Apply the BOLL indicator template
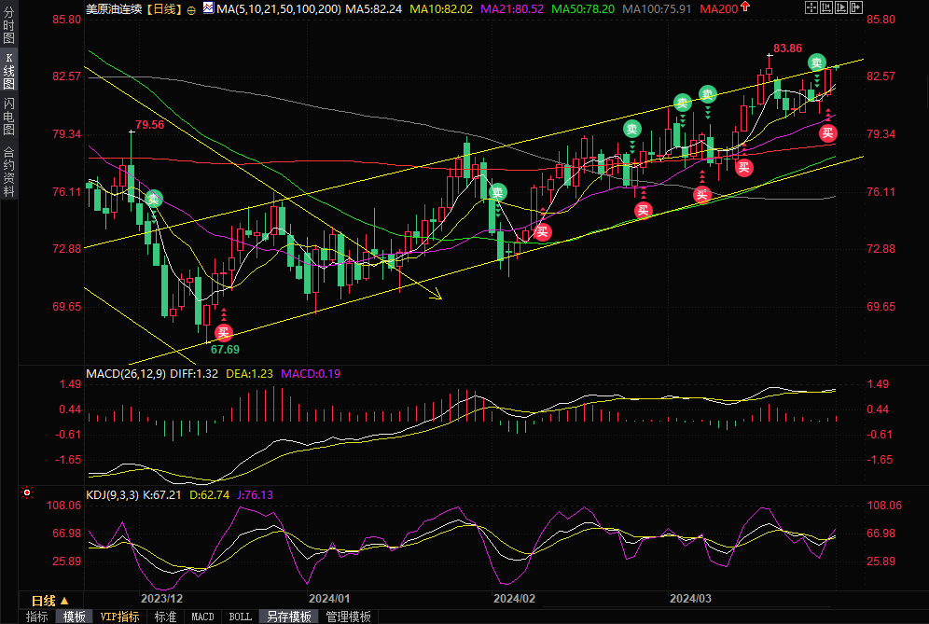The image size is (929, 624). (x=240, y=617)
